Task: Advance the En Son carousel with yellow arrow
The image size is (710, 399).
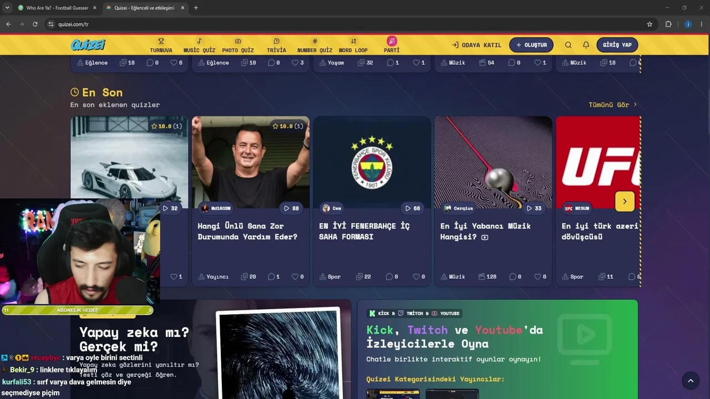Action: click(x=625, y=202)
